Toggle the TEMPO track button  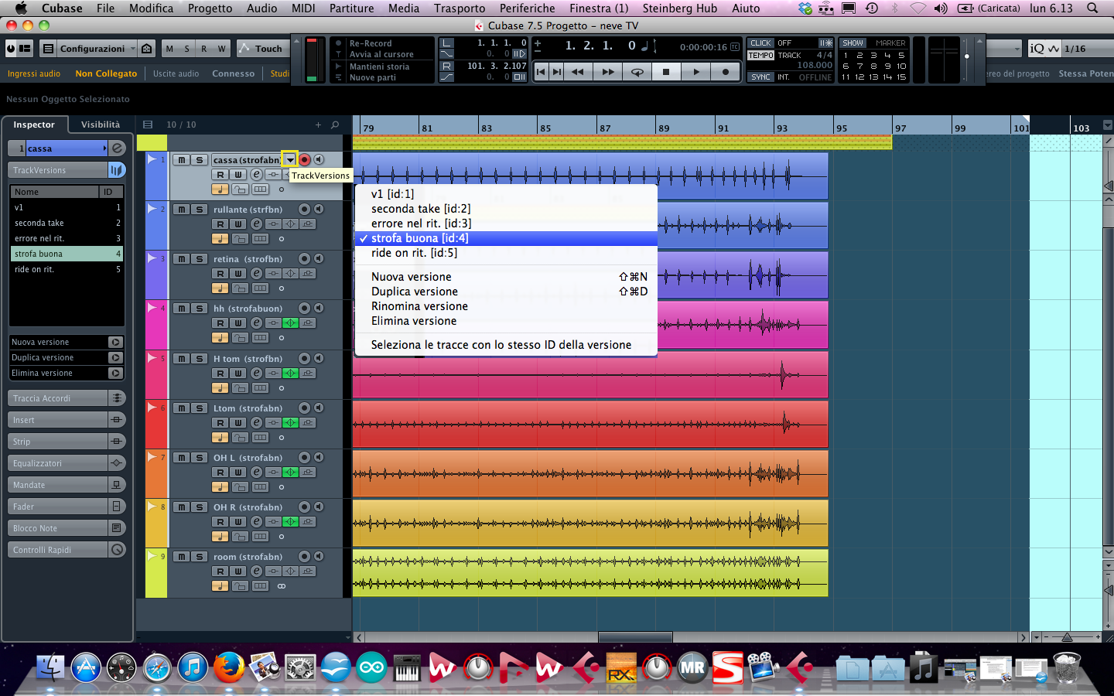point(760,56)
